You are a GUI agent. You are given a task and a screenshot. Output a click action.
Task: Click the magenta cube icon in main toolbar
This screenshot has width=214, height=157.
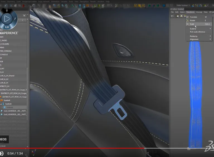(154, 6)
